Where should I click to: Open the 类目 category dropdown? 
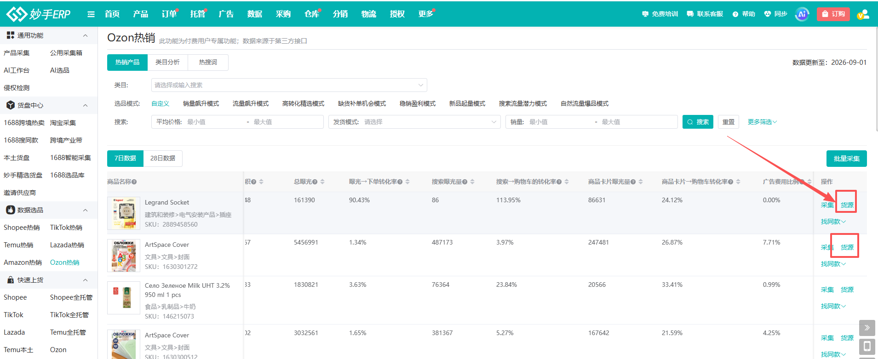[x=289, y=85]
